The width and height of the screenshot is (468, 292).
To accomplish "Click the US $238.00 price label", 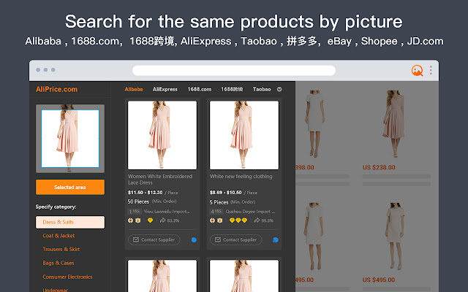I will pyautogui.click(x=379, y=167).
